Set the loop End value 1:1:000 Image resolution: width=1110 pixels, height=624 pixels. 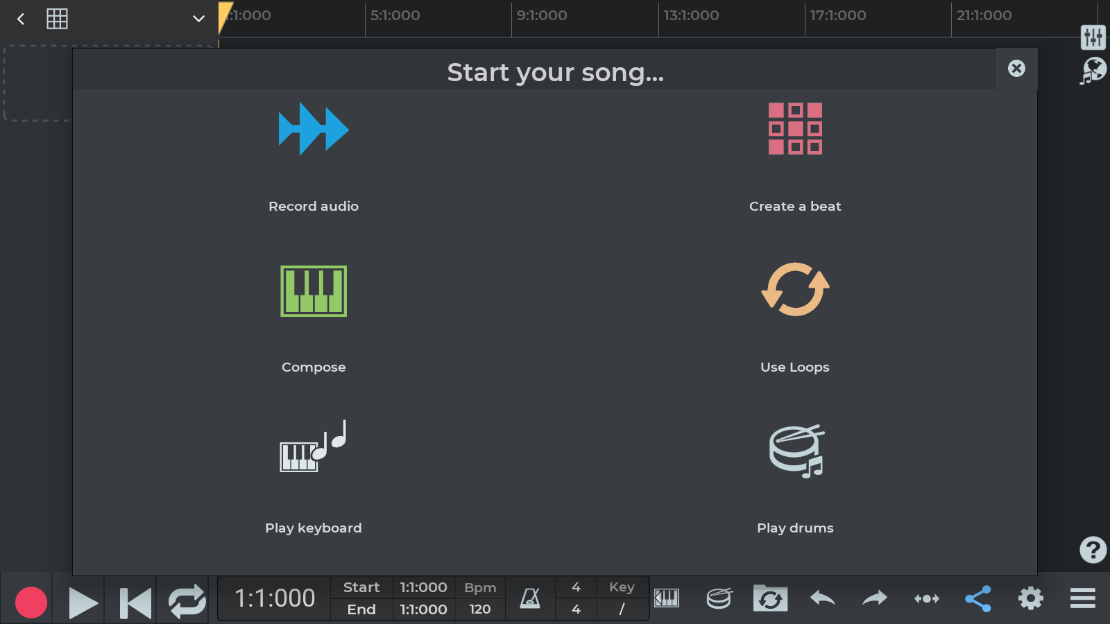423,609
